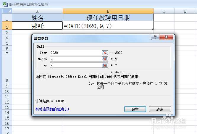Close the 函数参数 dialog

click(166, 37)
